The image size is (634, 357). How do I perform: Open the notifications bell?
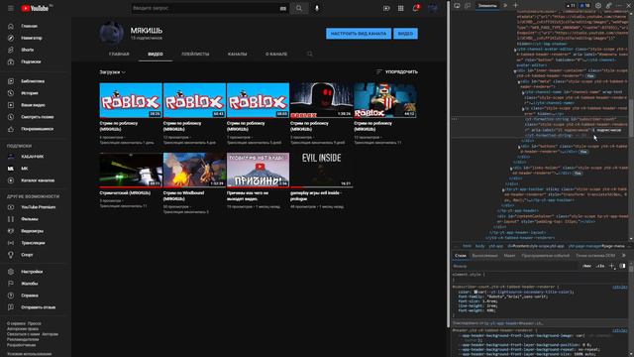[416, 8]
